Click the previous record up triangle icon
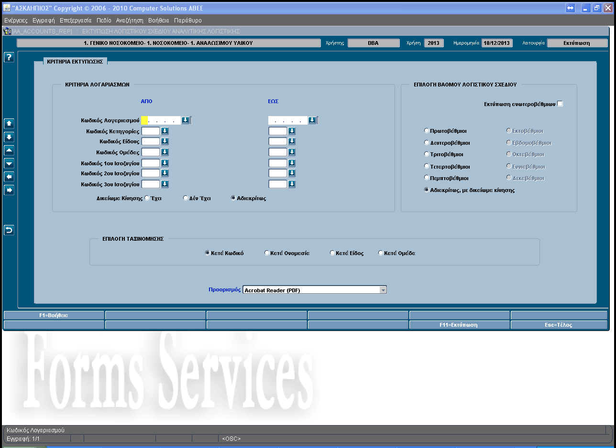The width and height of the screenshot is (616, 448). click(x=9, y=150)
